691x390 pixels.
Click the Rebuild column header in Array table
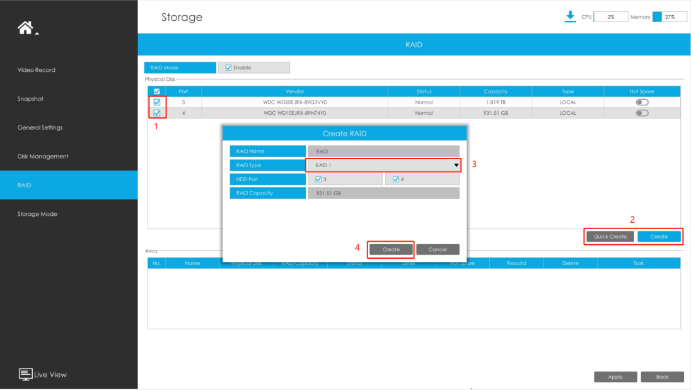tap(516, 263)
